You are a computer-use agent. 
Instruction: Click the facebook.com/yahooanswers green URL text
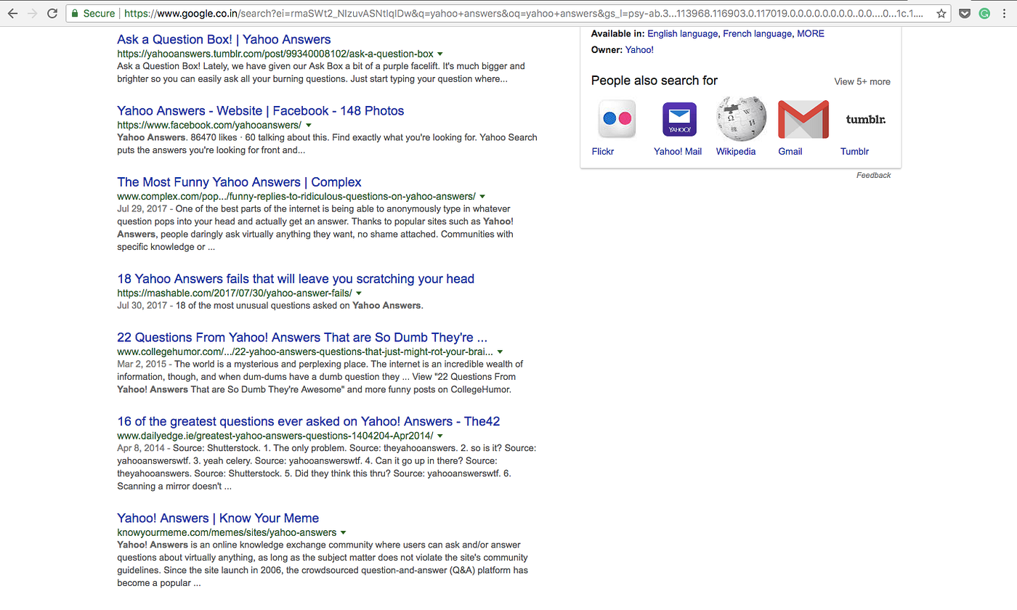tap(209, 125)
